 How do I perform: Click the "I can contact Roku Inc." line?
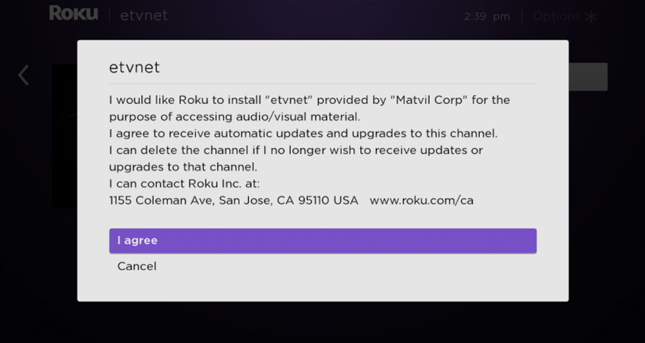(x=184, y=184)
